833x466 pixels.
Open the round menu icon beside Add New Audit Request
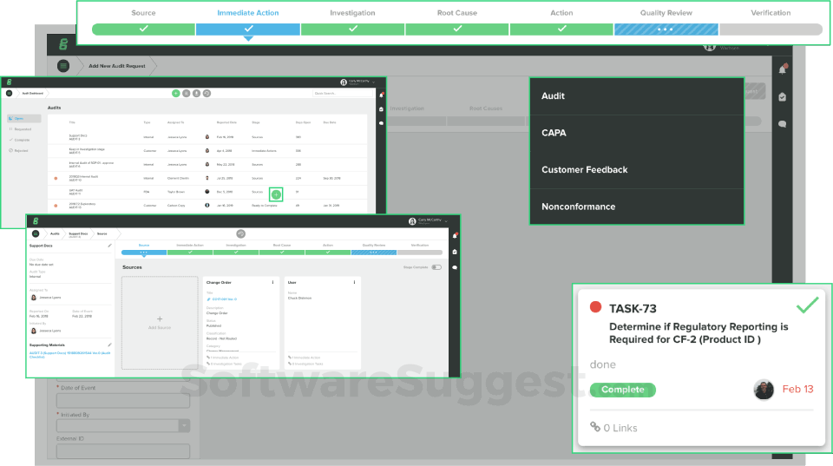tap(63, 66)
